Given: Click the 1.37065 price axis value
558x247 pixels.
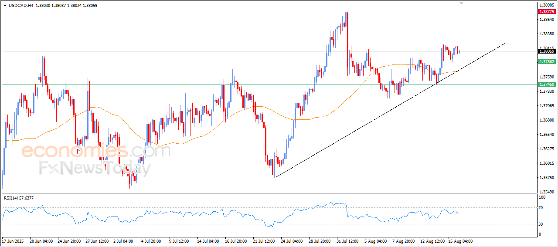Looking at the screenshot, I should pos(547,106).
